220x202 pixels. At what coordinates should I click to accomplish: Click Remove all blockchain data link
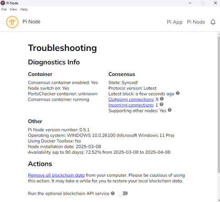pos(56,175)
